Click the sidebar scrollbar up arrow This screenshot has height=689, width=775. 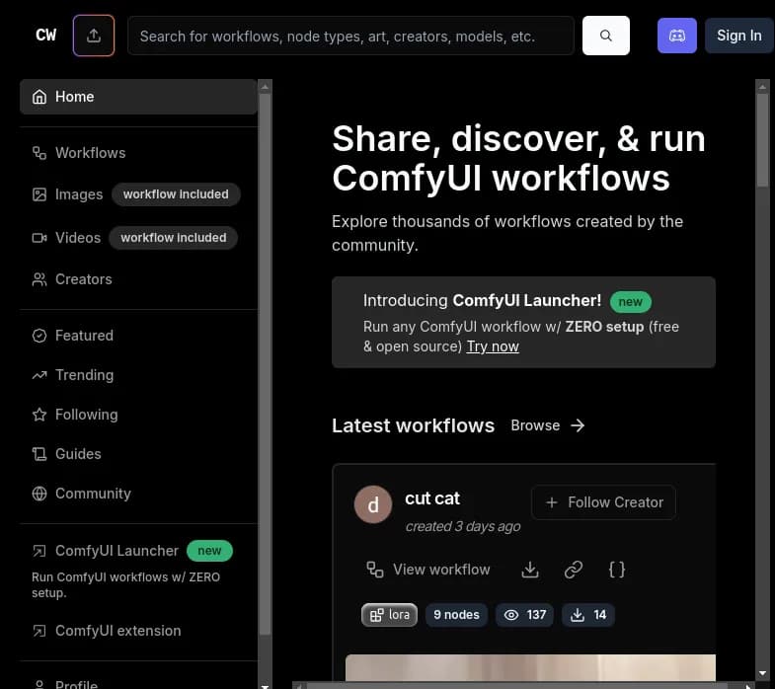pyautogui.click(x=265, y=87)
